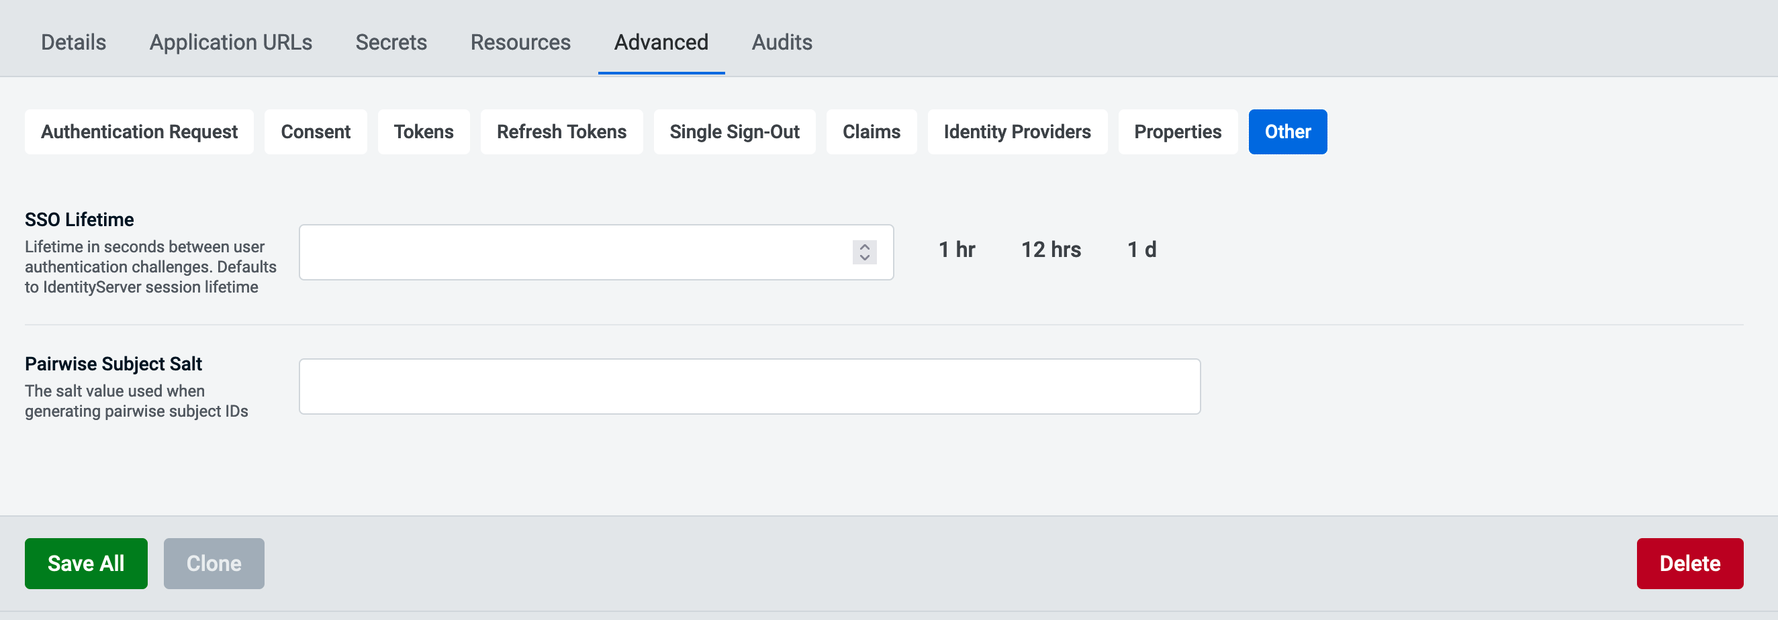Image resolution: width=1778 pixels, height=620 pixels.
Task: Select the Consent section
Action: [x=316, y=132]
